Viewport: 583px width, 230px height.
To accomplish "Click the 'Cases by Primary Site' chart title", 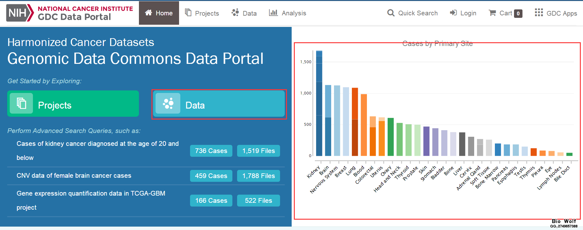I will (x=437, y=44).
